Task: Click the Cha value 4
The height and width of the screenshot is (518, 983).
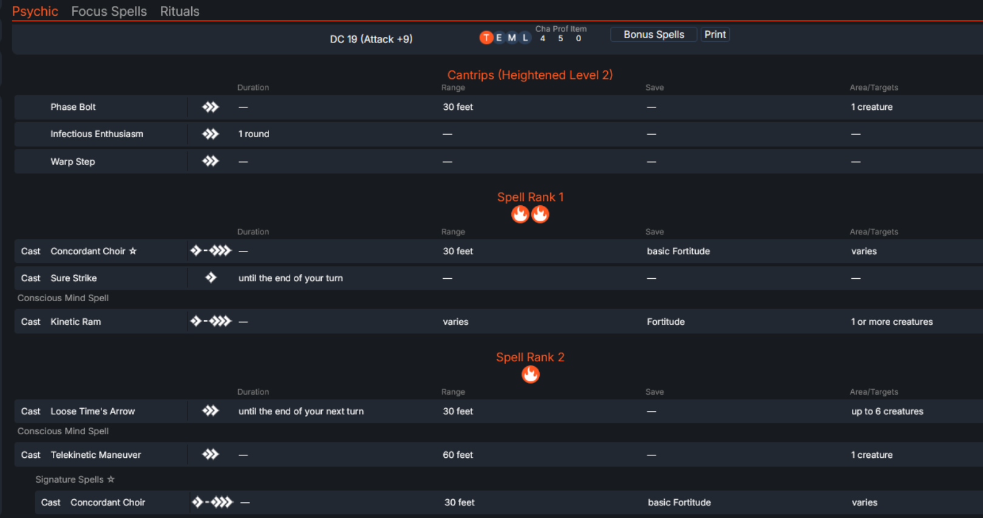Action: tap(543, 38)
